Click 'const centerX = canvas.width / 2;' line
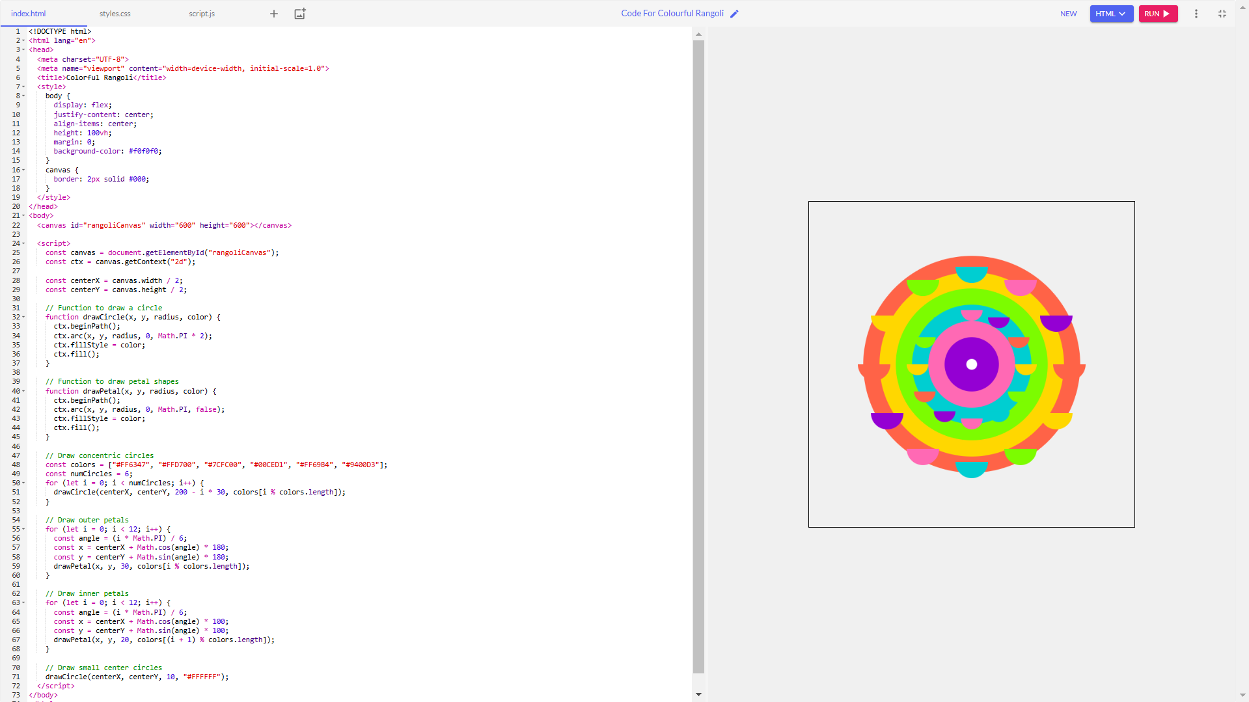 tap(115, 280)
